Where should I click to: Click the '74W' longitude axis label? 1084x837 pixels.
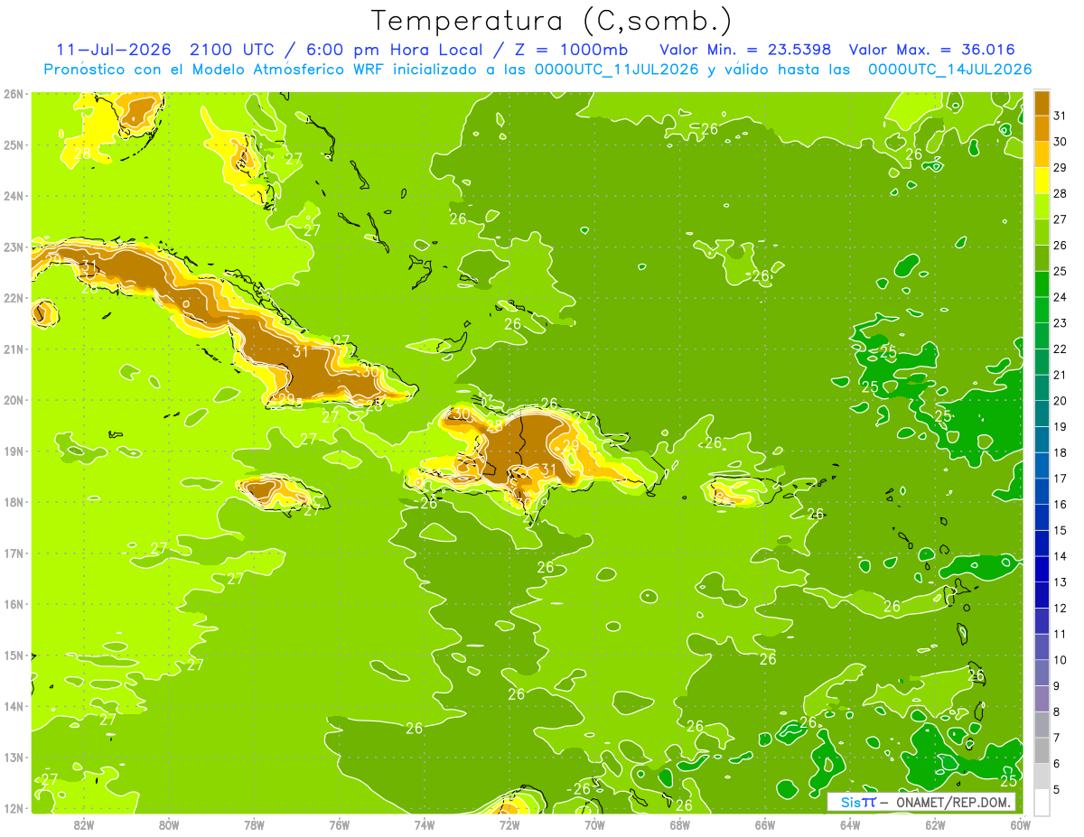click(425, 824)
